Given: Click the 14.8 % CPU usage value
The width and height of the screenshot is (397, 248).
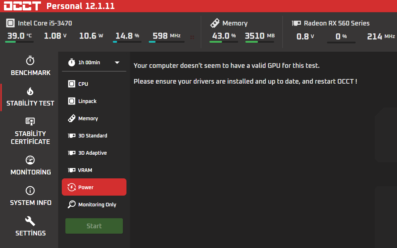Looking at the screenshot, I should [x=127, y=36].
